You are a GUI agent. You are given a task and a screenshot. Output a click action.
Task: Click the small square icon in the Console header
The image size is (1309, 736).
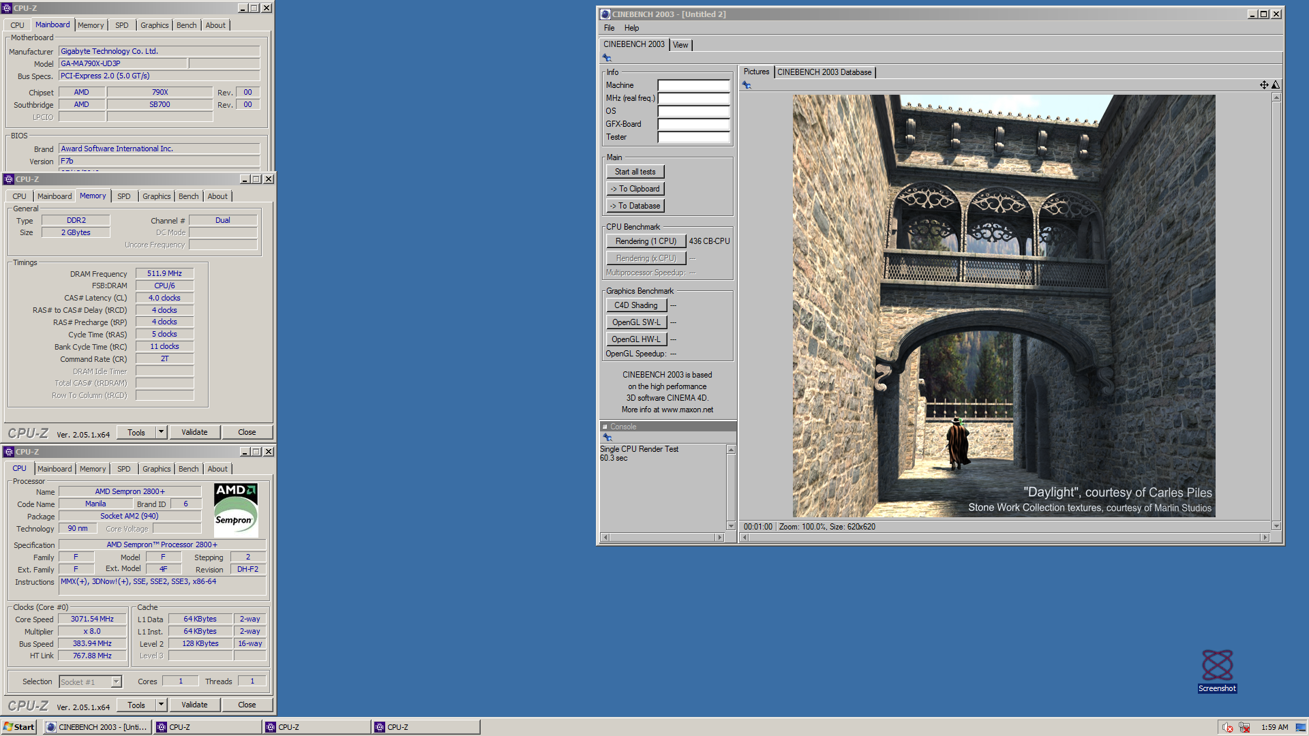605,427
